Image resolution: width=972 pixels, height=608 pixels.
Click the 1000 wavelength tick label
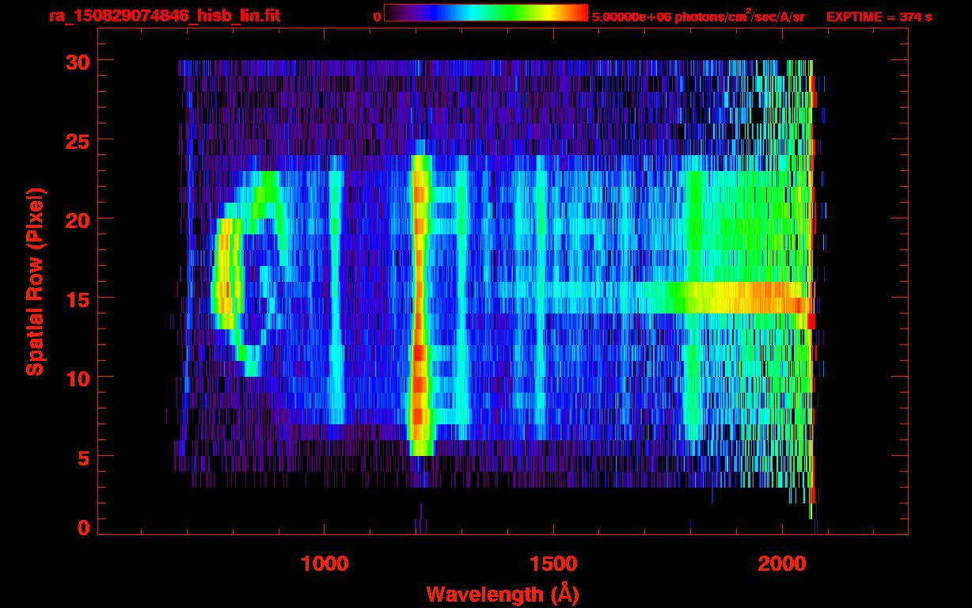click(325, 564)
